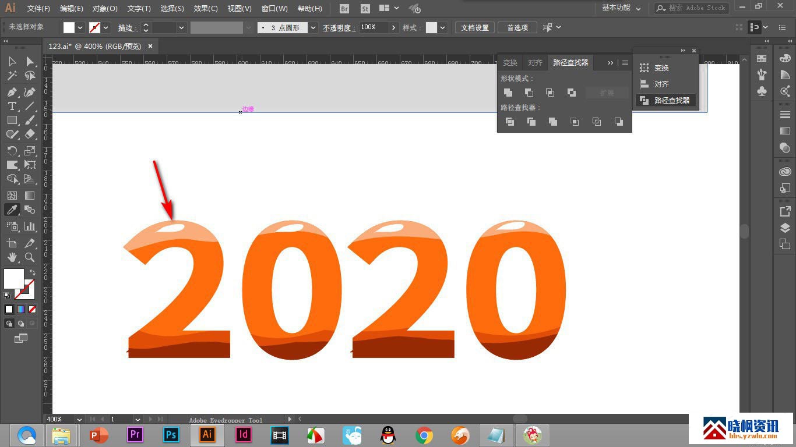Toggle the screen mode button
Screen dimensions: 796x447
tap(21, 338)
